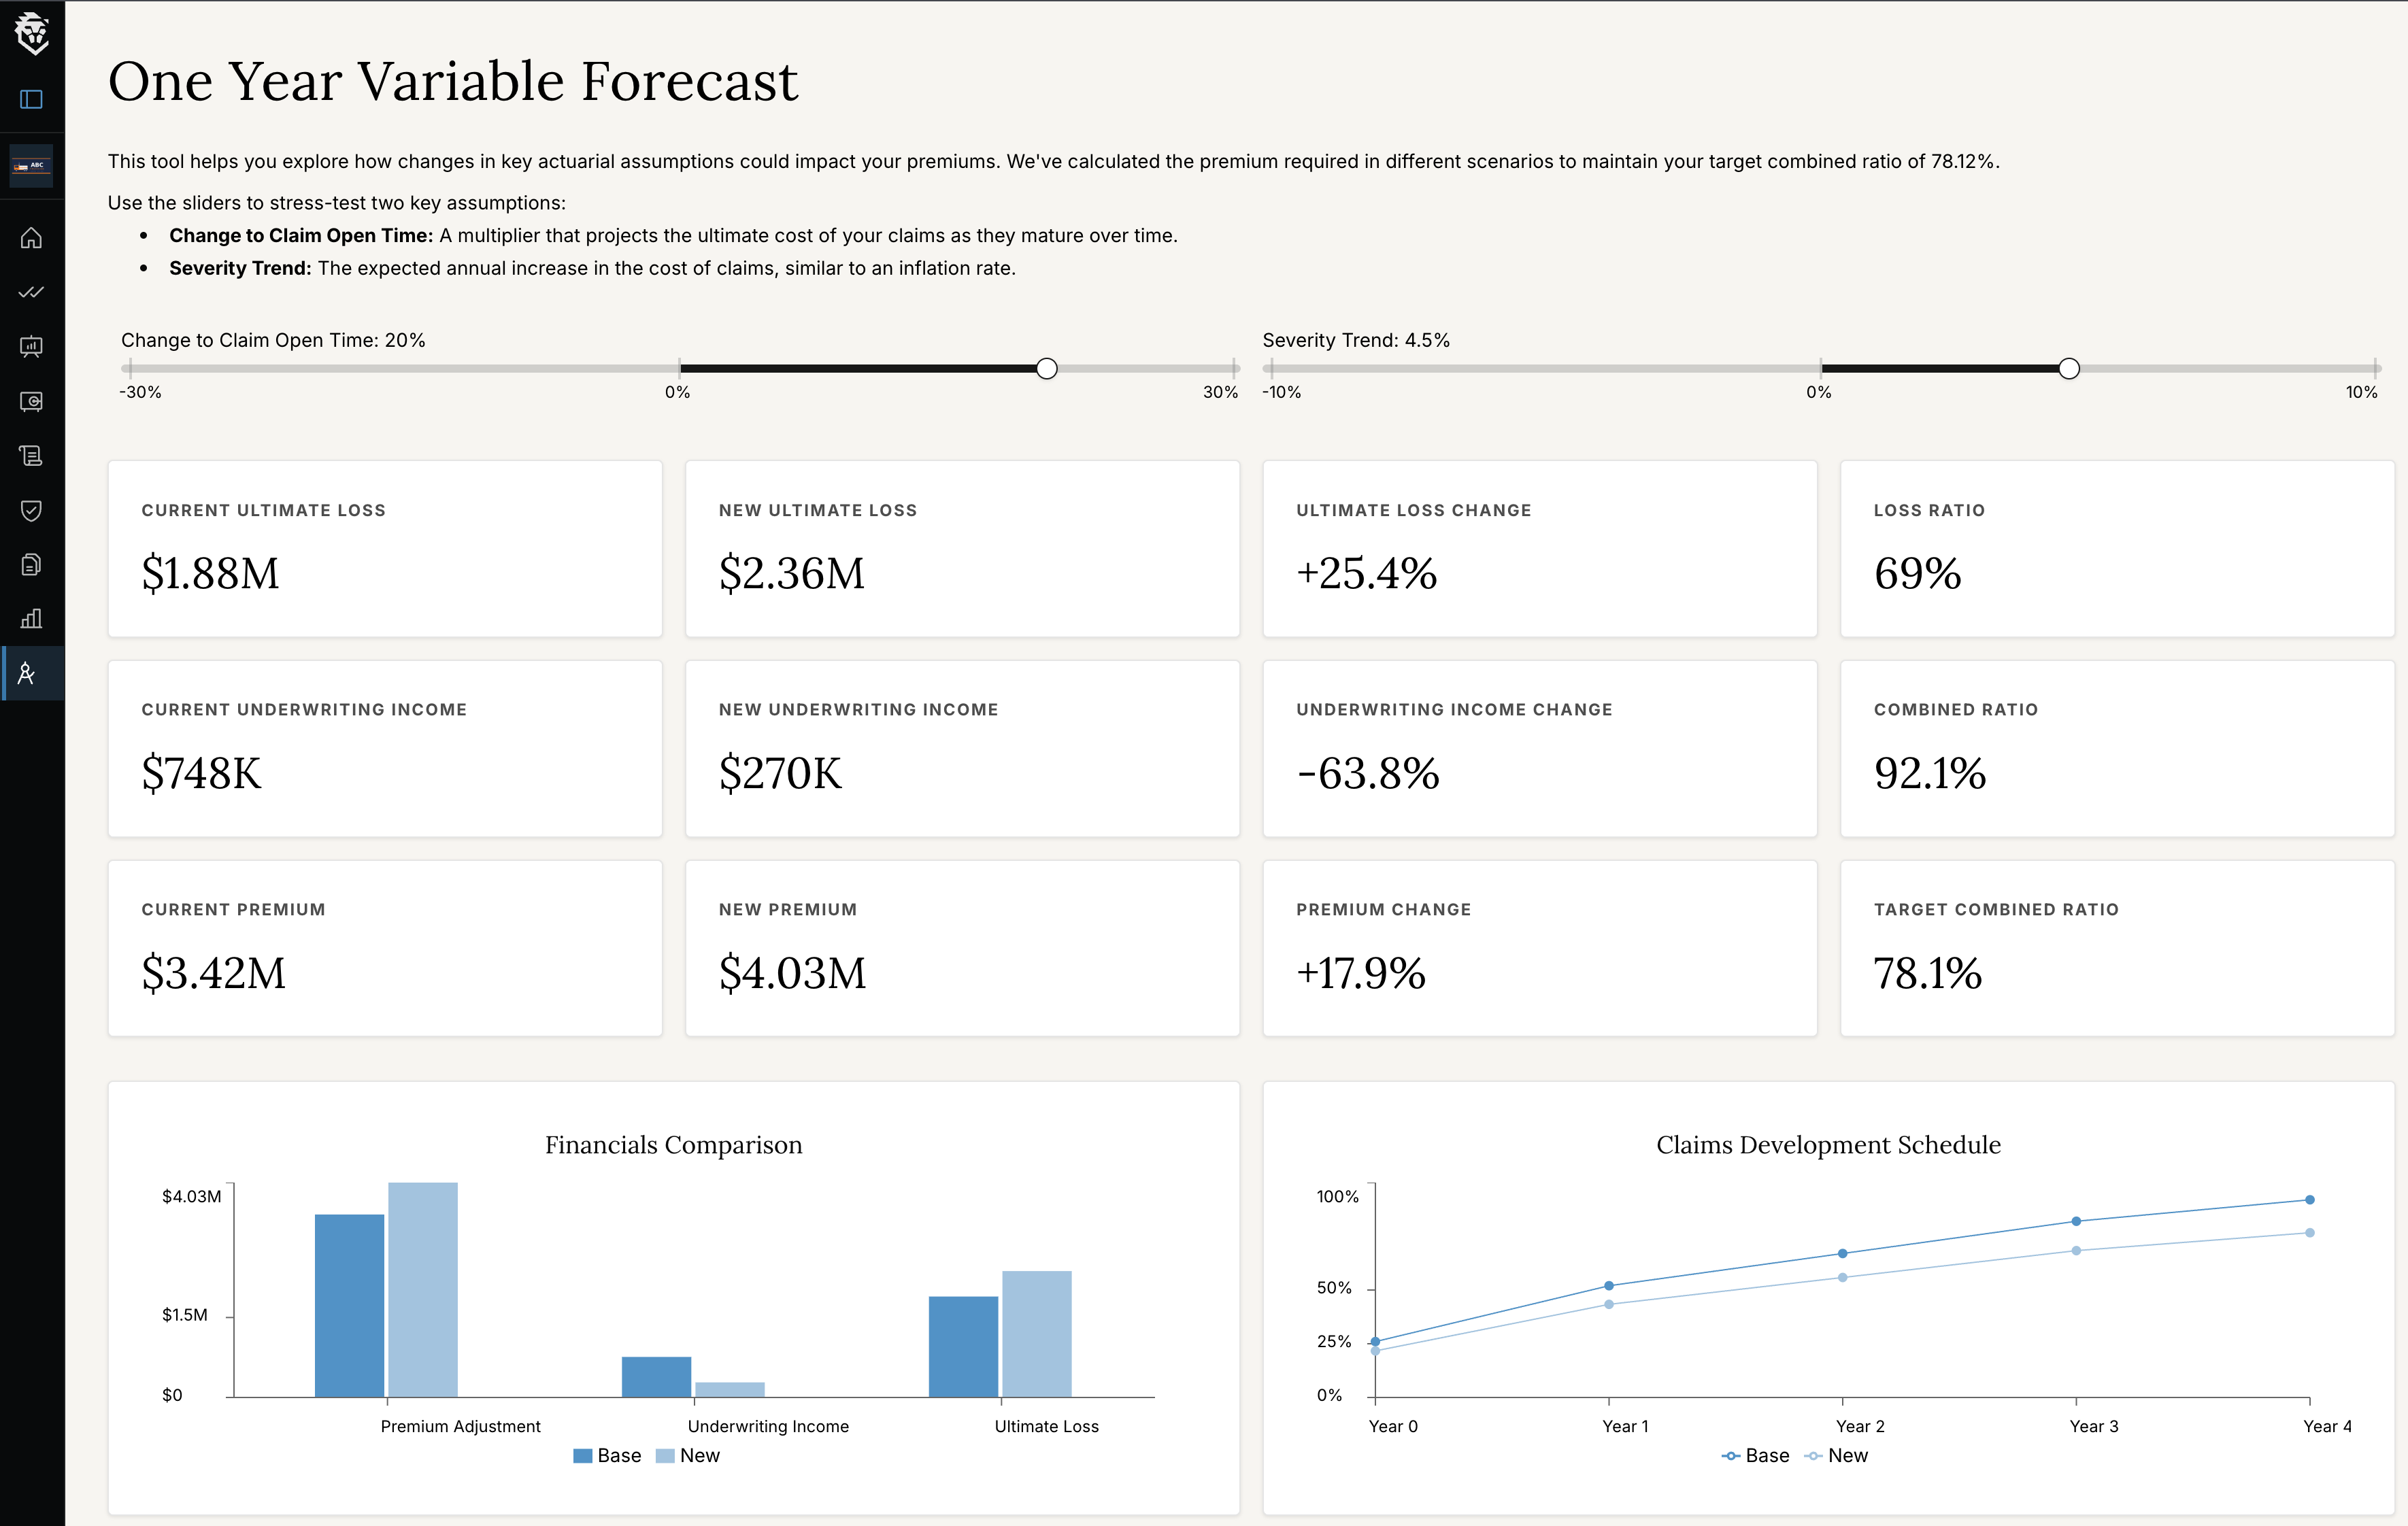2408x1526 pixels.
Task: Click the 10% end of Severity Trend slider
Action: click(2376, 369)
